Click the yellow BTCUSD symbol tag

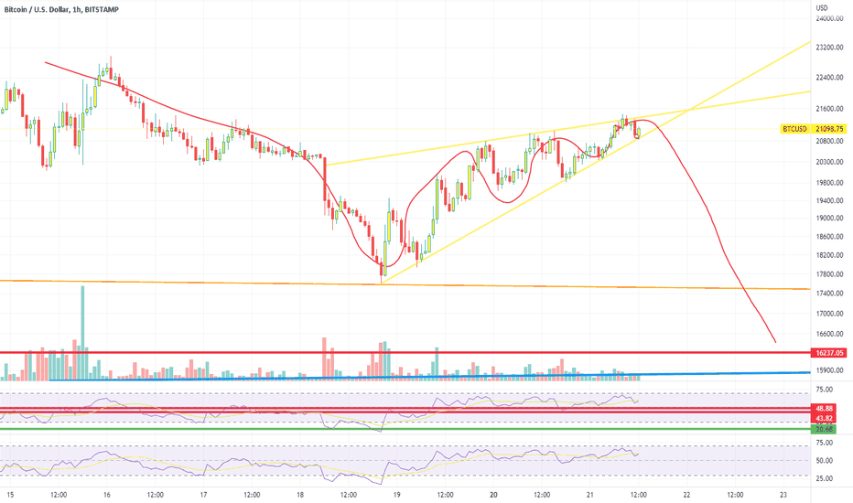click(x=794, y=129)
